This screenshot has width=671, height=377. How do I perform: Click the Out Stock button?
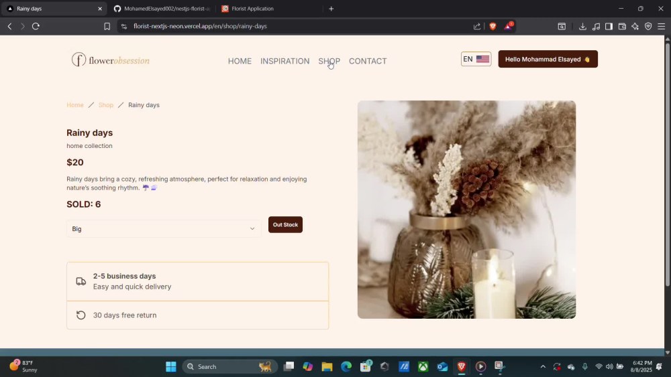[x=285, y=224]
